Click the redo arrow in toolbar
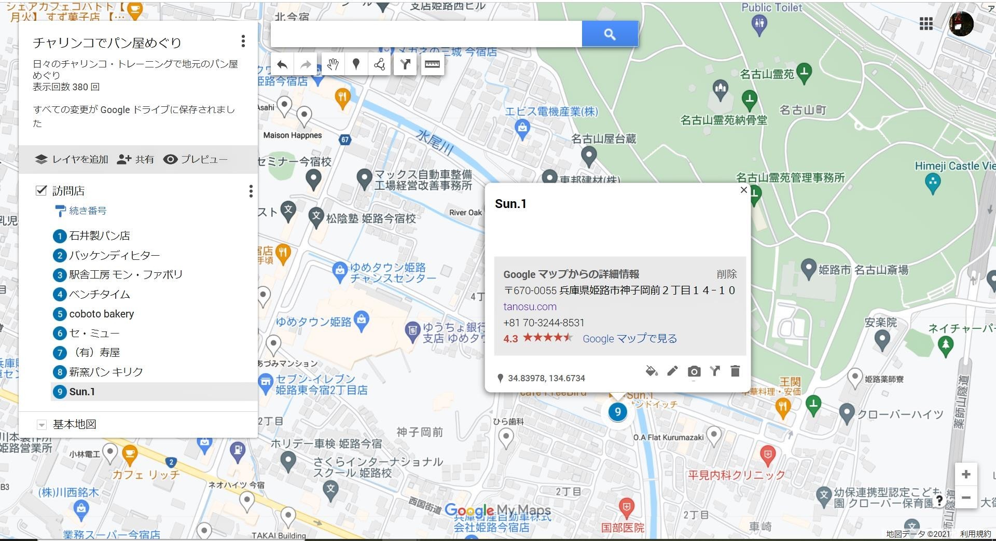This screenshot has width=996, height=541. [306, 64]
